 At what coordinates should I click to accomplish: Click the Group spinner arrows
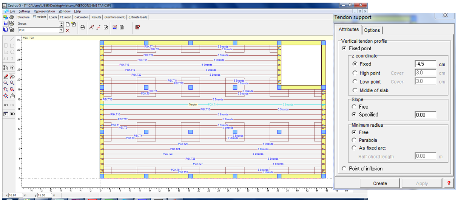[x=62, y=24]
